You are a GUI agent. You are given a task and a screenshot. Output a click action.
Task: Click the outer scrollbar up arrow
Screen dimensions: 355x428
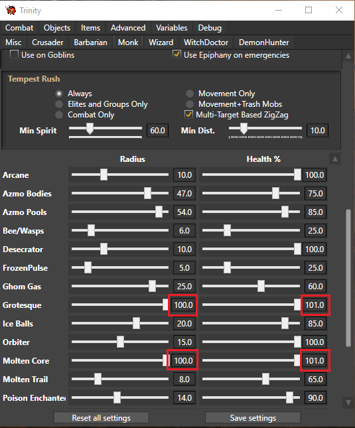point(348,56)
